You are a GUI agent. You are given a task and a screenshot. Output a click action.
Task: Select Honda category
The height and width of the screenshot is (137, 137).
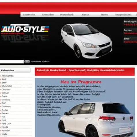click(x=5, y=127)
